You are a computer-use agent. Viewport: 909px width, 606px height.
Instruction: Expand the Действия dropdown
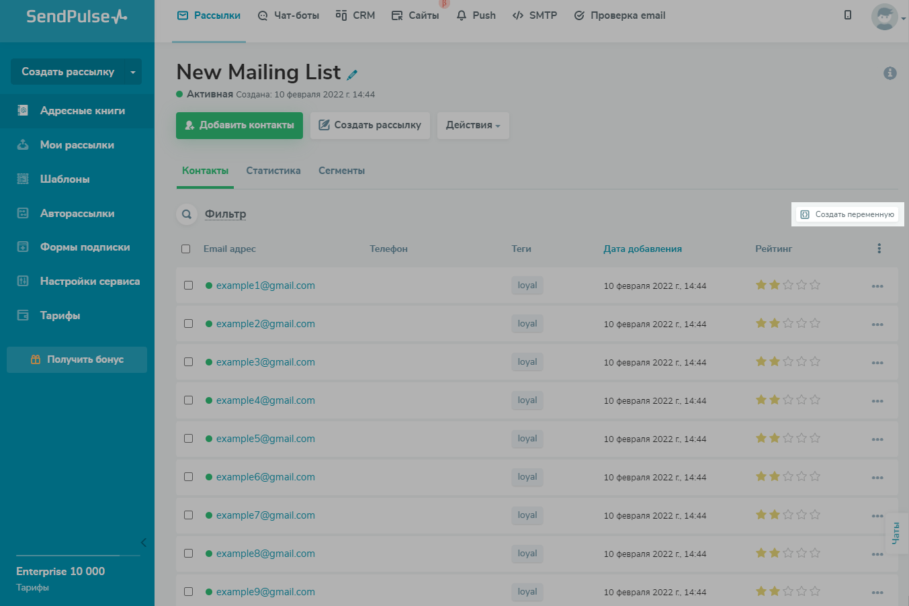[473, 126]
